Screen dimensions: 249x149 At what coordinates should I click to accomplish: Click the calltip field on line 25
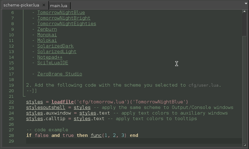[x=55, y=119]
